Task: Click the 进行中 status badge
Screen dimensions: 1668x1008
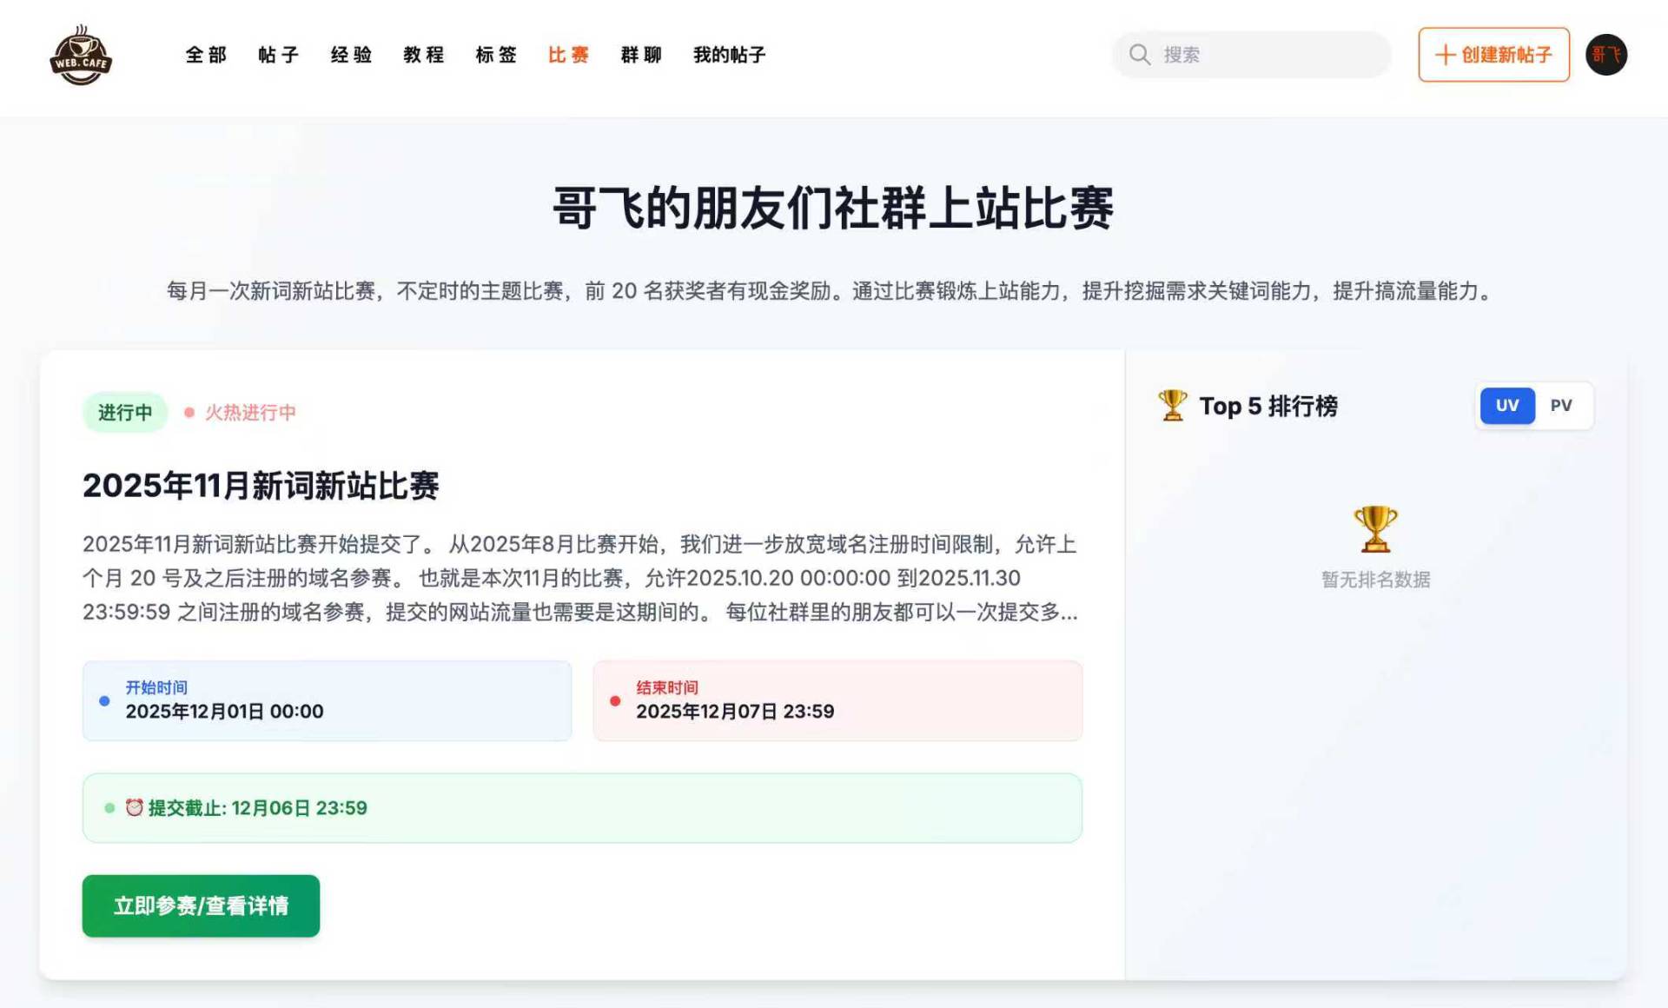Action: click(125, 412)
